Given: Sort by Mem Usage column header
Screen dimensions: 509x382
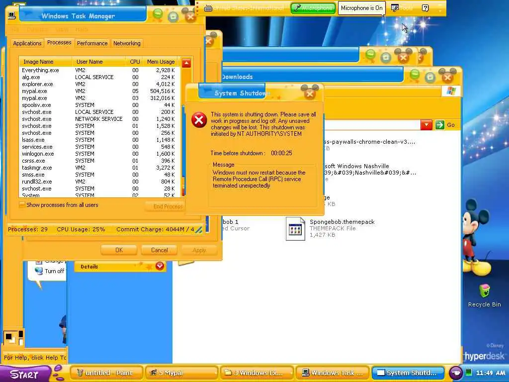Looking at the screenshot, I should click(161, 61).
